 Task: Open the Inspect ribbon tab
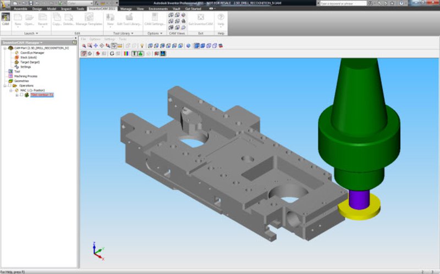pos(67,9)
